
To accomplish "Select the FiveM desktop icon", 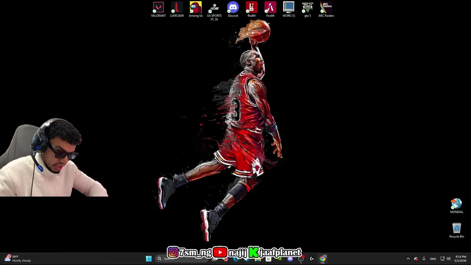I will pyautogui.click(x=270, y=10).
